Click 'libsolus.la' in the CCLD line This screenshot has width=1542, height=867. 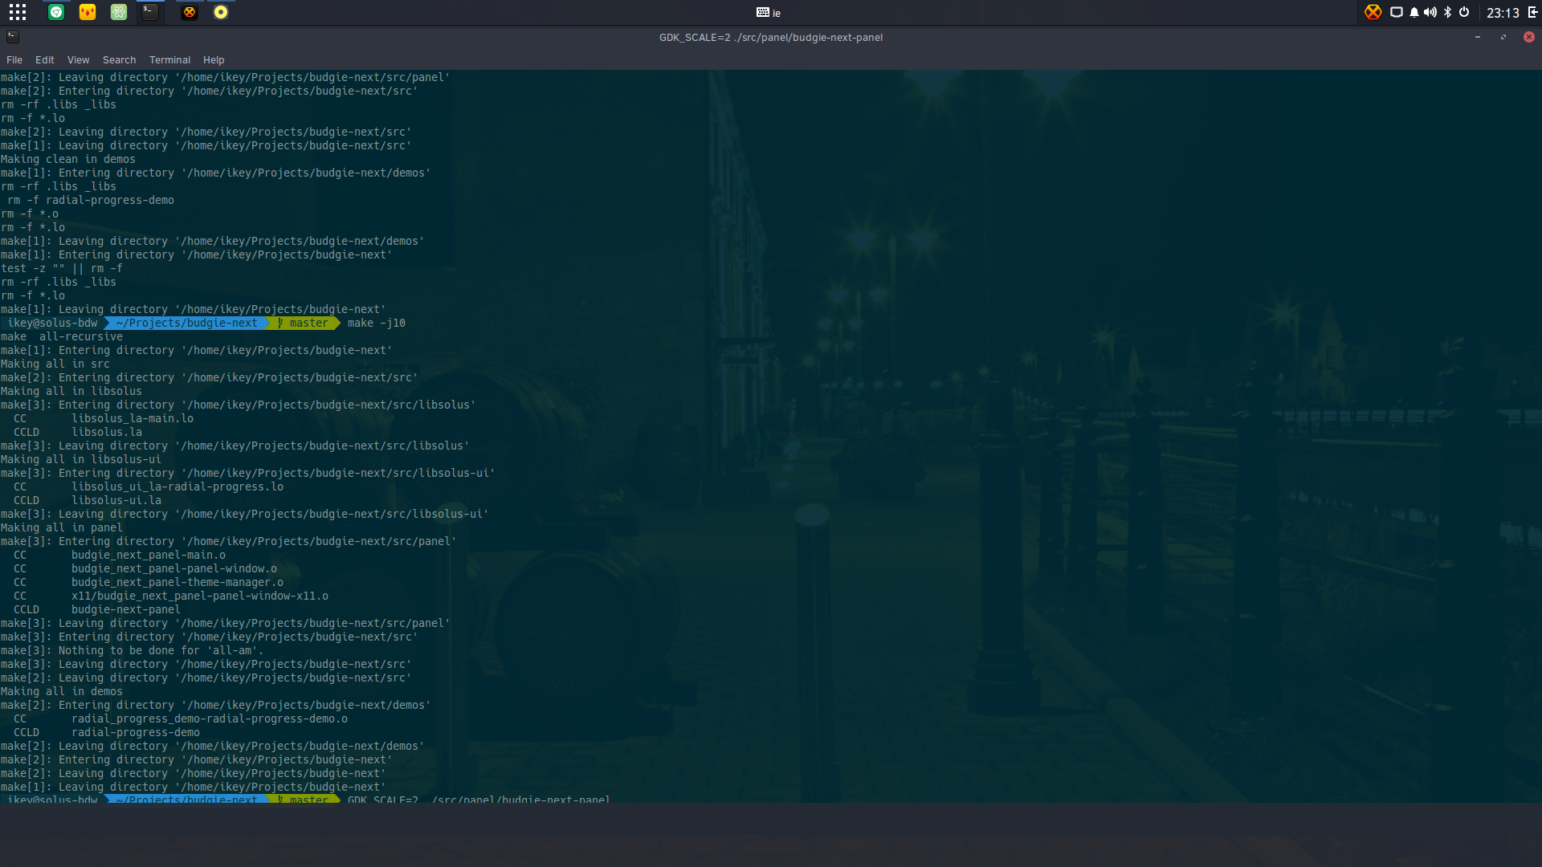pos(107,433)
